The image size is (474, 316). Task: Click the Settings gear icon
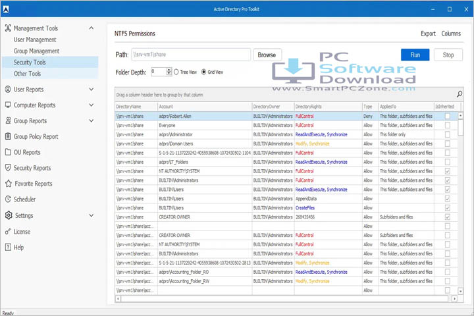[9, 215]
